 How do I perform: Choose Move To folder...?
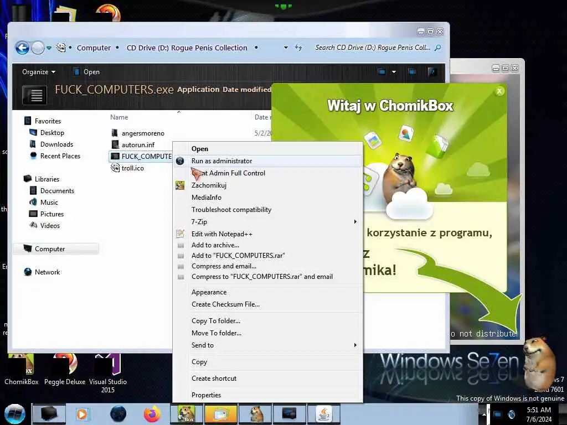(267, 333)
